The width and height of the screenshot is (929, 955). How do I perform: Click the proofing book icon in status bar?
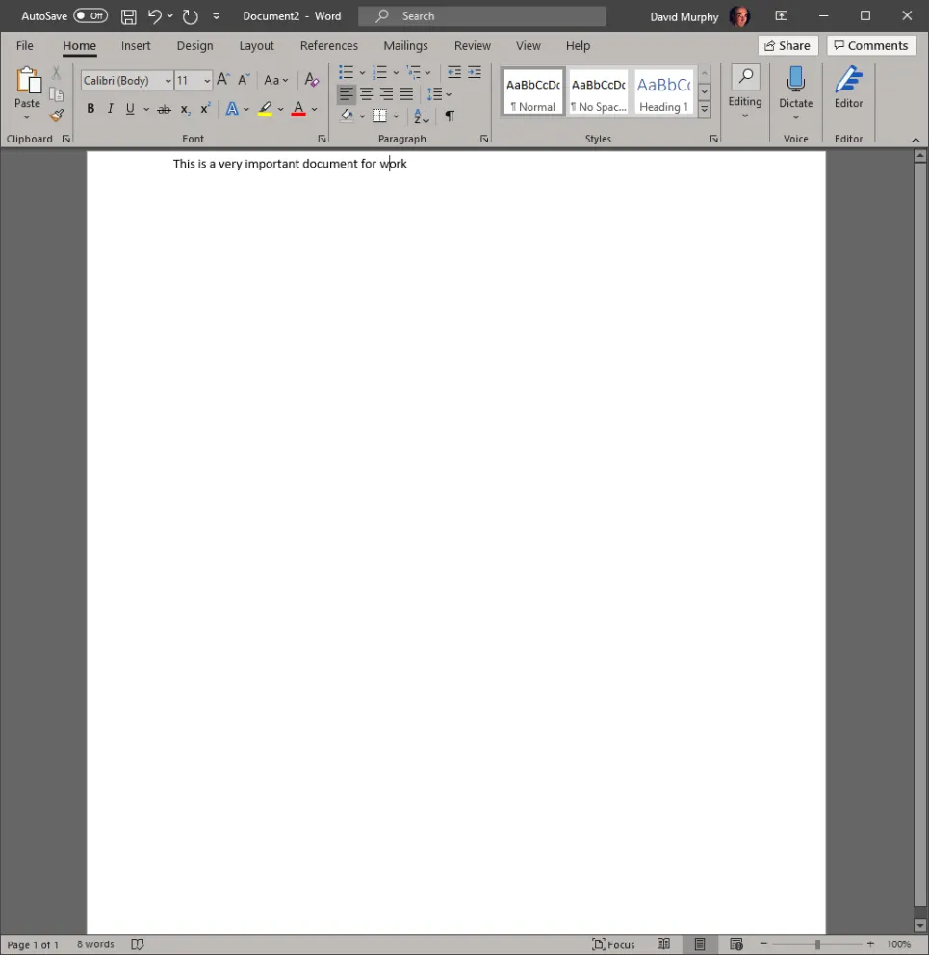point(138,944)
